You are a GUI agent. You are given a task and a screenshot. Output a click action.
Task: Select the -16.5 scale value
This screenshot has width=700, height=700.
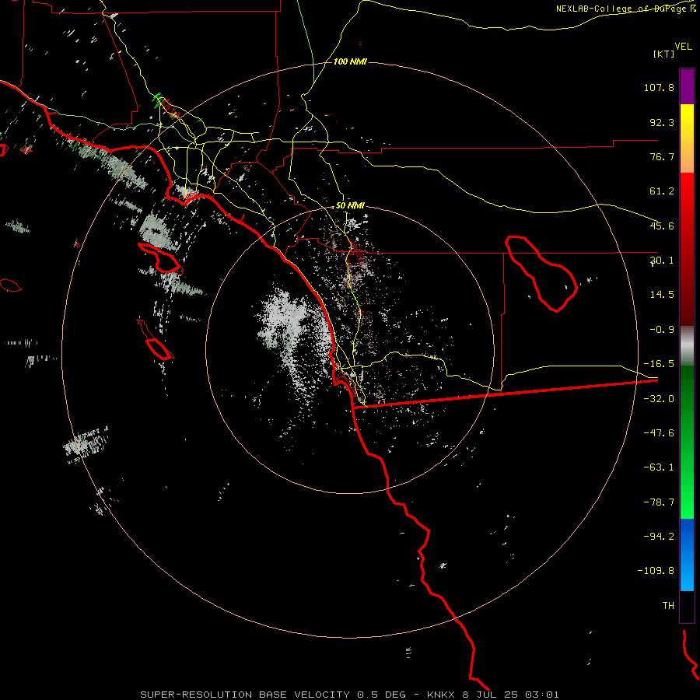(x=659, y=364)
